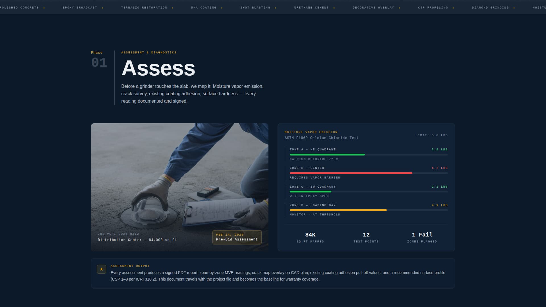546x307 pixels.
Task: Open the DECORATIVE OVERLAY page
Action: pyautogui.click(x=373, y=8)
